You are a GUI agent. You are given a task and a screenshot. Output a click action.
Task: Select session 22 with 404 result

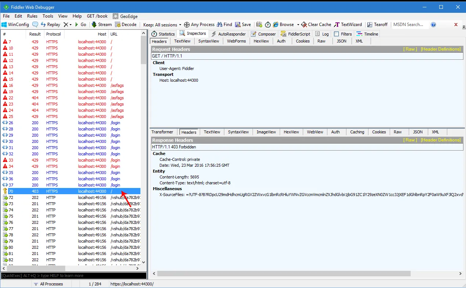click(x=71, y=98)
